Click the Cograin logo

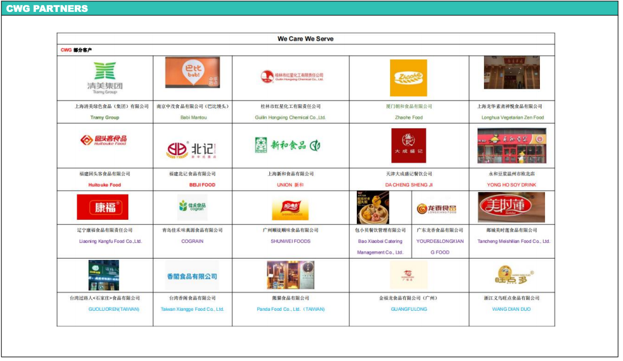coord(192,207)
